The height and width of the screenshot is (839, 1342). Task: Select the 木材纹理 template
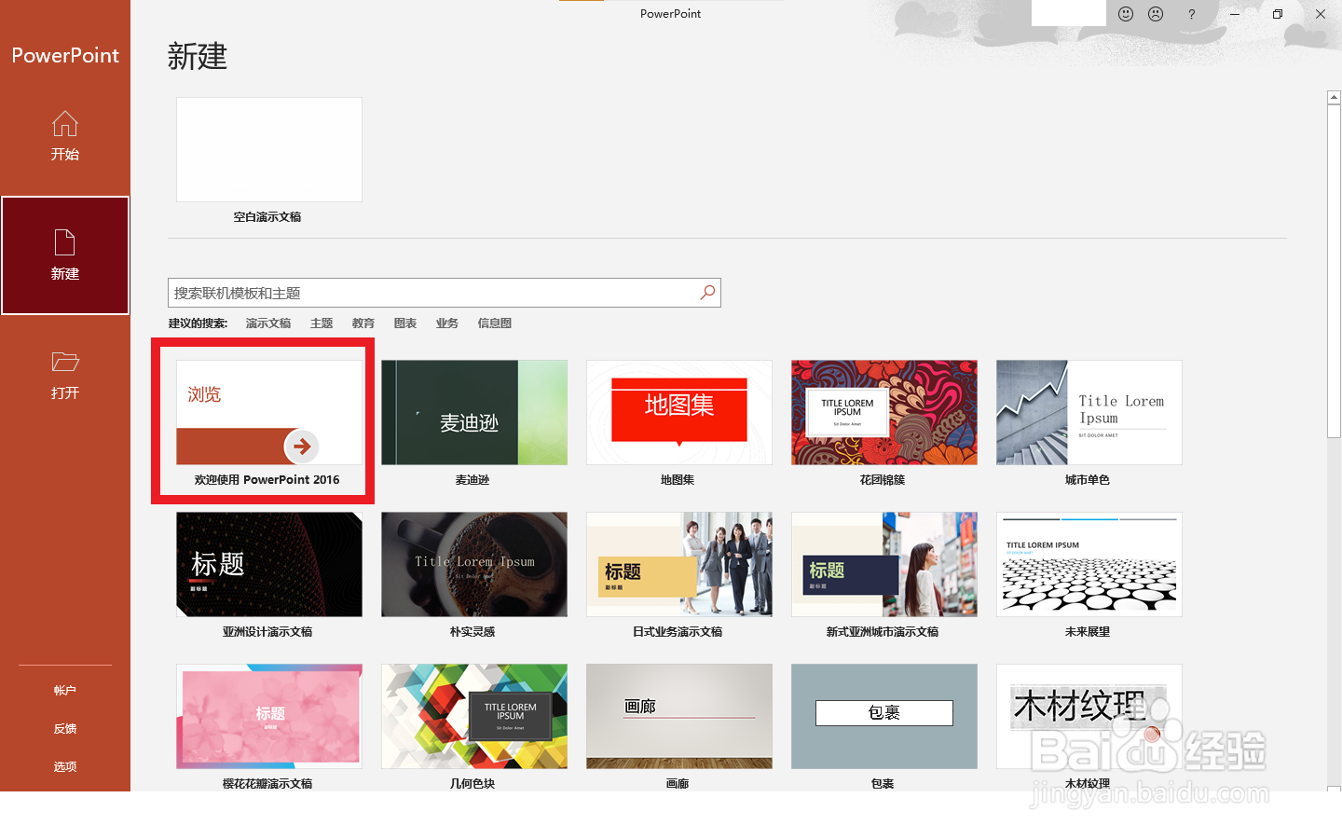(1089, 716)
